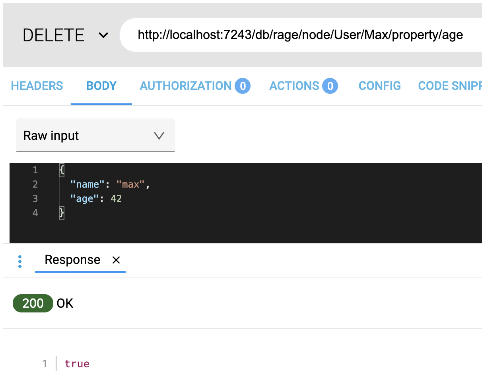Viewport: 482px width, 384px height.
Task: Click the true value in the response
Action: [x=77, y=364]
